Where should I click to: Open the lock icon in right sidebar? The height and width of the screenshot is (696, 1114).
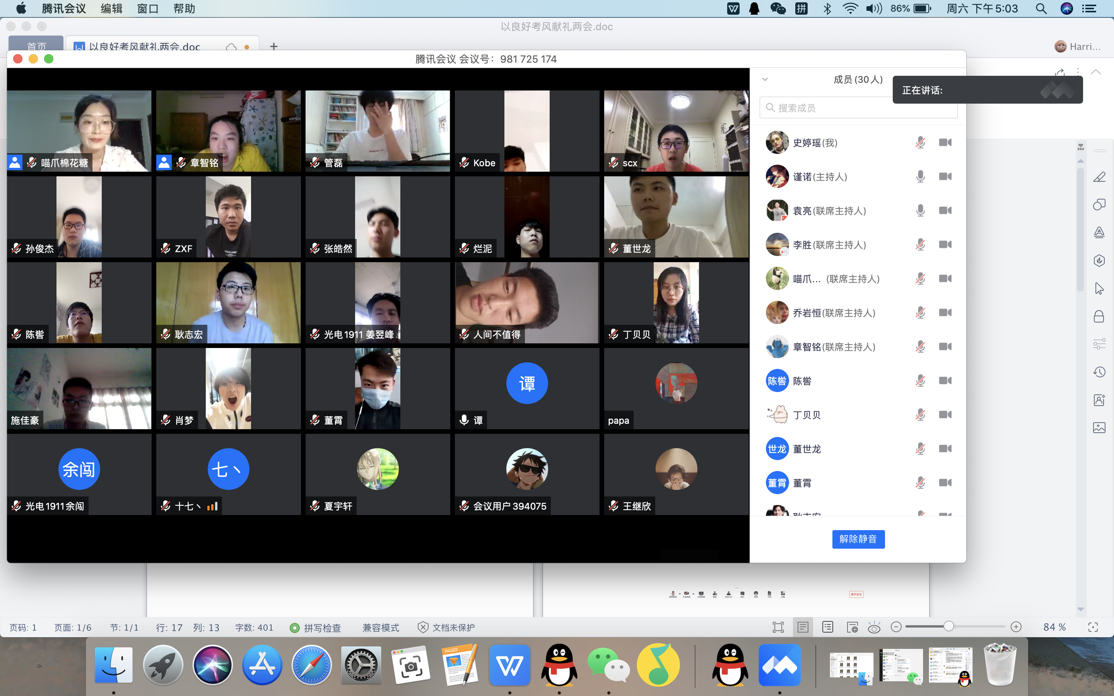1099,317
